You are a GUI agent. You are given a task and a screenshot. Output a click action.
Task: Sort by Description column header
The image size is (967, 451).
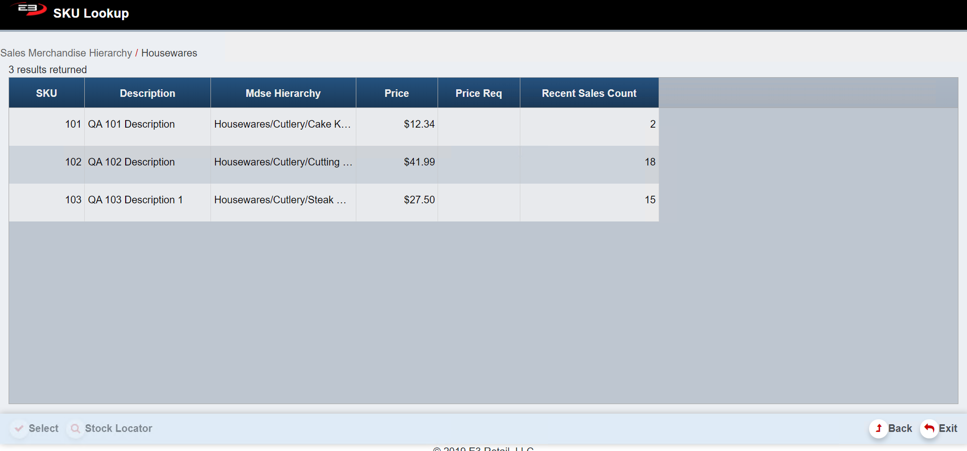147,93
